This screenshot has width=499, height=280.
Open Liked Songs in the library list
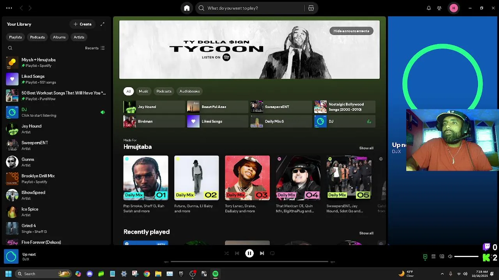pyautogui.click(x=57, y=79)
